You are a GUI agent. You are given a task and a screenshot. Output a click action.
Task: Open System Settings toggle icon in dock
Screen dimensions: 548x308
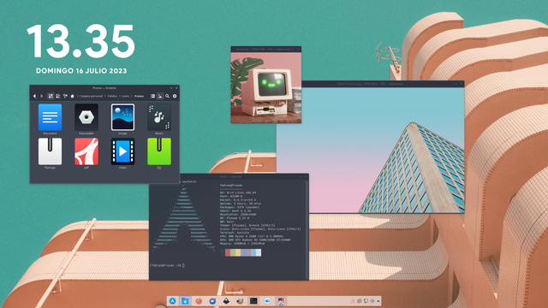click(267, 300)
